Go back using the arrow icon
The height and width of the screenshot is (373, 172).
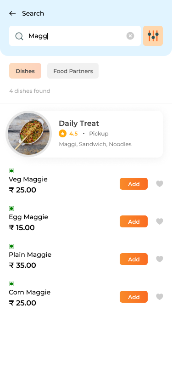pos(12,13)
